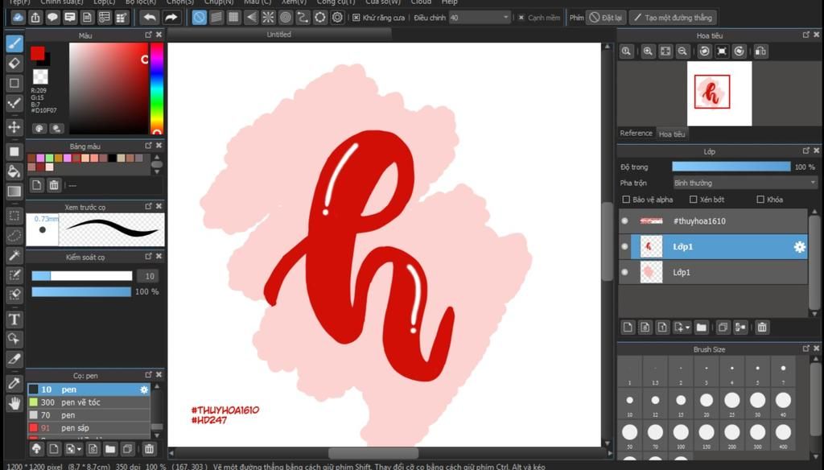The image size is (824, 470).
Task: Adjust the brush size slider
Action: pos(82,276)
